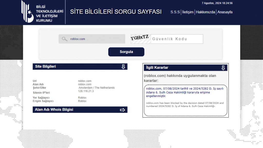The image size is (263, 148).
Task: Click the Şehir/Ülke label
Action: coord(39,88)
